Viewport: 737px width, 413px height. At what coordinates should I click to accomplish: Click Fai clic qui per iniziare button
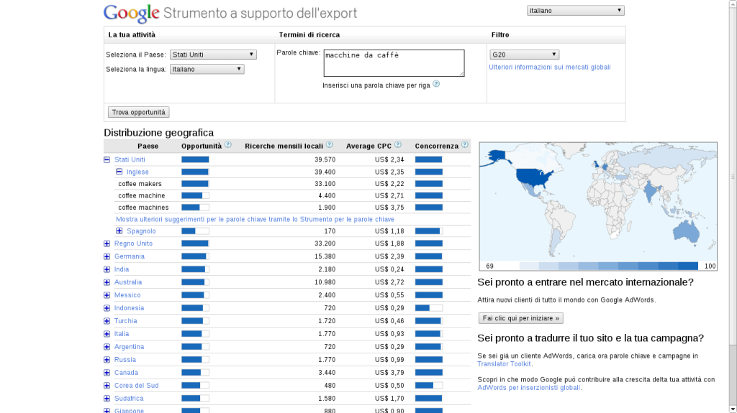point(521,318)
